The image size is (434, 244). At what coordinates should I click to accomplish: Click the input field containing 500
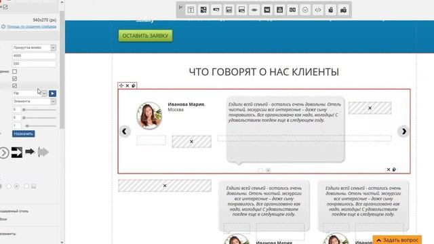click(x=34, y=64)
